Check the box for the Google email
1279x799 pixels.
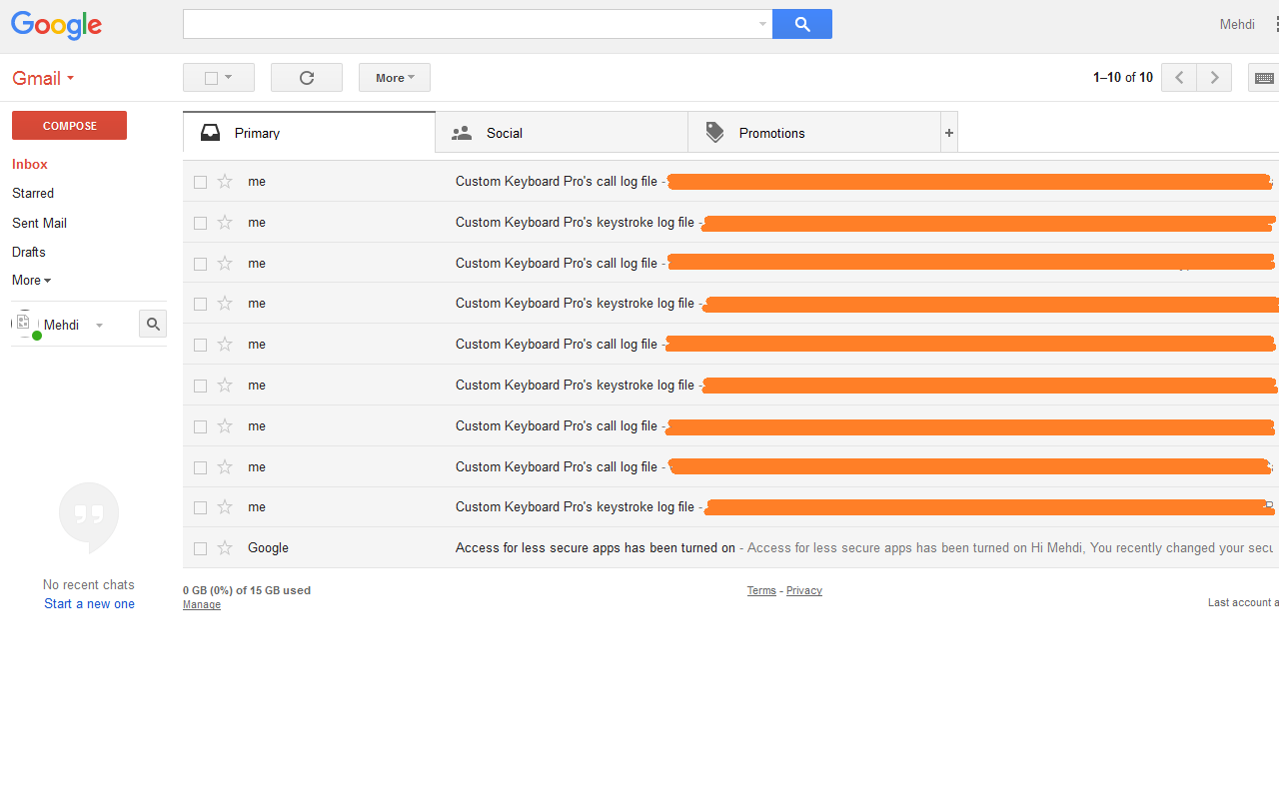coord(200,548)
